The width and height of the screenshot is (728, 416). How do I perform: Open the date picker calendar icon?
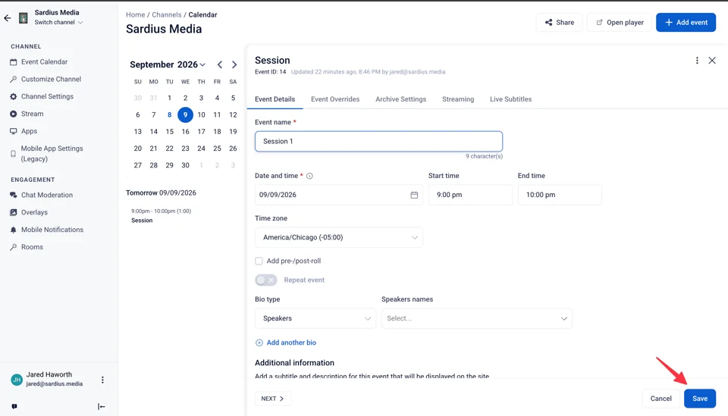[414, 195]
